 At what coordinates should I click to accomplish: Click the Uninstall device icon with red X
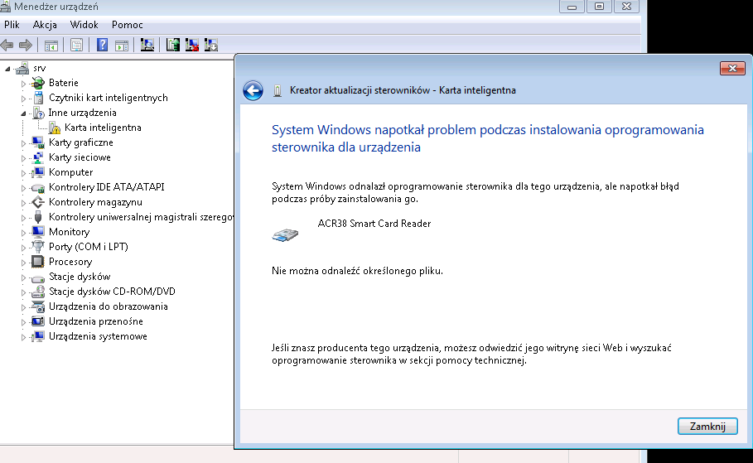(192, 46)
